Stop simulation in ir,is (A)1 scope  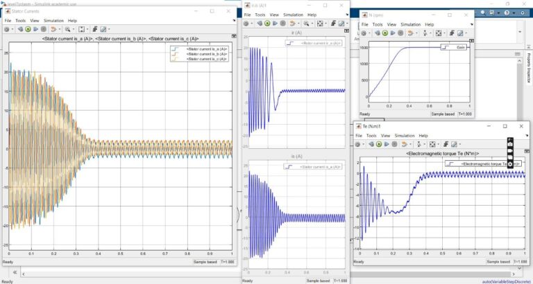coord(283,24)
